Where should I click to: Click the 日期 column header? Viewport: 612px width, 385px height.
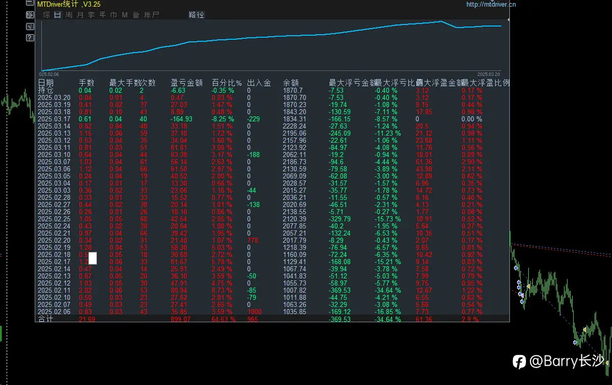[45, 83]
